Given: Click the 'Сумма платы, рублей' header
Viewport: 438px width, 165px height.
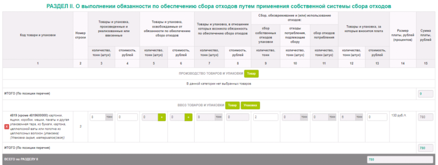Looking at the screenshot, I should click(426, 35).
